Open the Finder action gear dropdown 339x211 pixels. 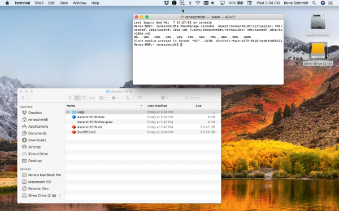(115, 98)
